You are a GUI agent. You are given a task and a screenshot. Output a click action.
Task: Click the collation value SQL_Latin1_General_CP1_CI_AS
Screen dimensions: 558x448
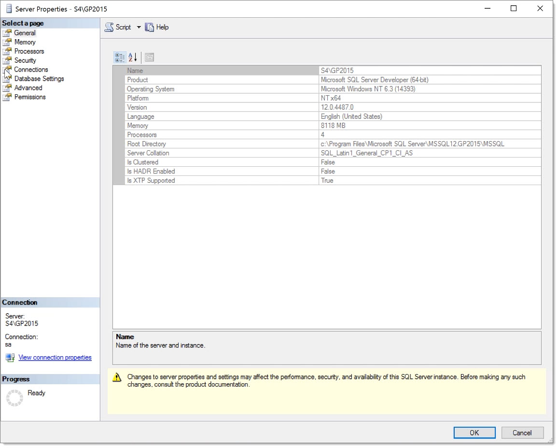(367, 153)
